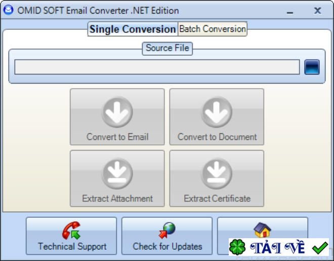Click the Source File path field
Screen dimensions: 334x261
tap(157, 67)
